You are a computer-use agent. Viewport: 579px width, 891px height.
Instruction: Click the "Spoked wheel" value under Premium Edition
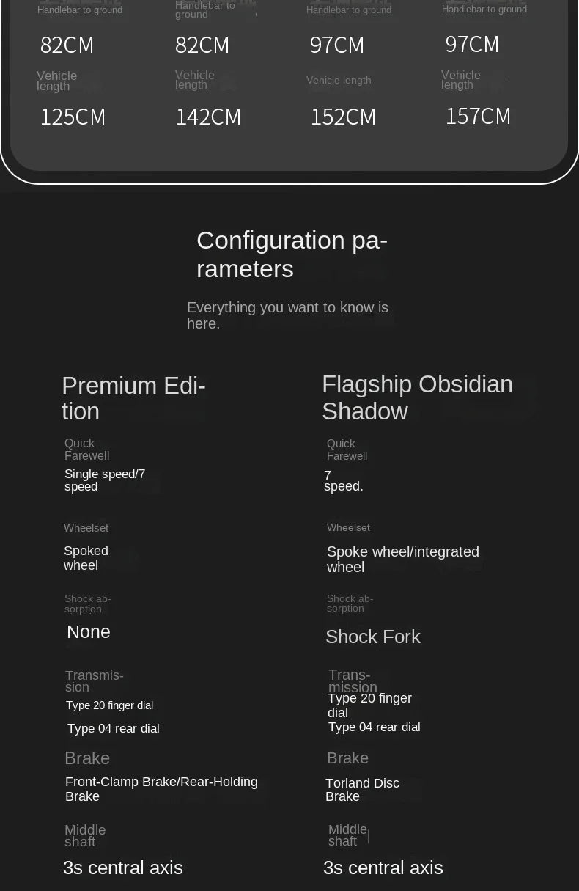(86, 558)
